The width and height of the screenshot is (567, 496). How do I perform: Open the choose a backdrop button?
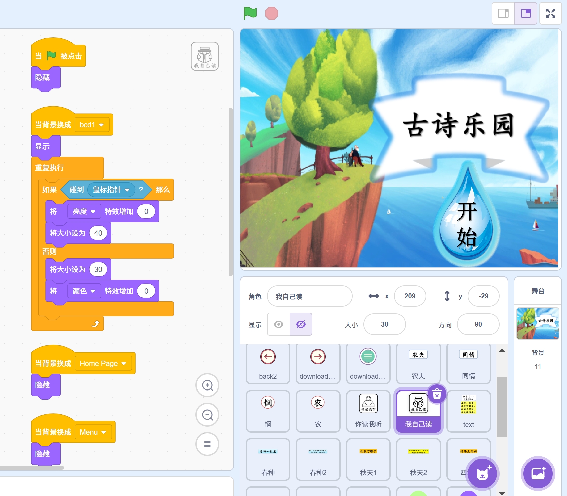[x=538, y=474]
